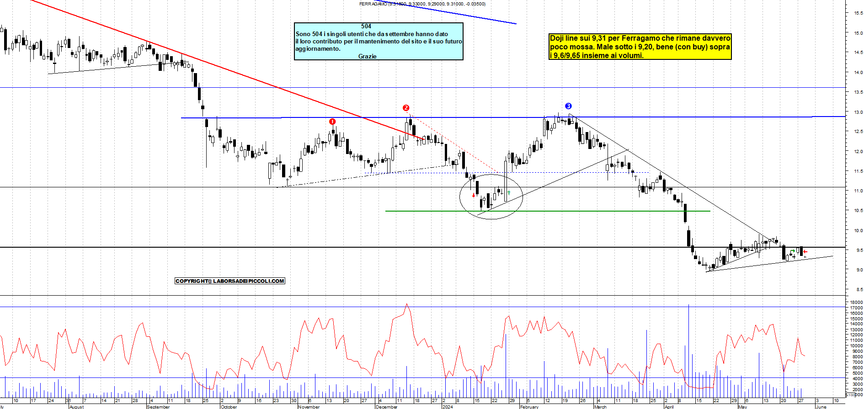Click the yellow 'Doji line sui 9,31' note
Image resolution: width=864 pixels, height=409 pixels.
click(640, 47)
